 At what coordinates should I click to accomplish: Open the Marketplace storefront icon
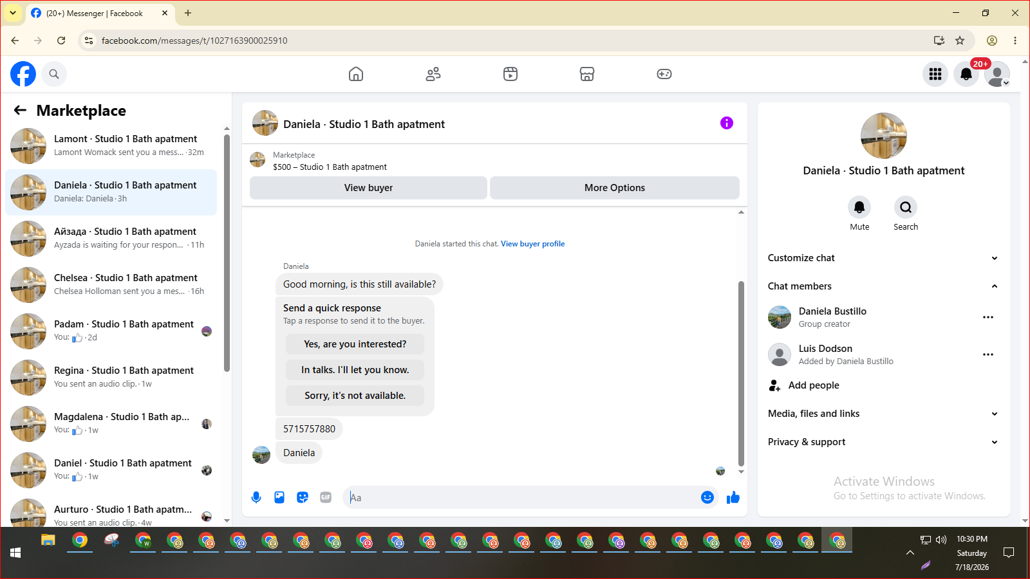point(587,74)
